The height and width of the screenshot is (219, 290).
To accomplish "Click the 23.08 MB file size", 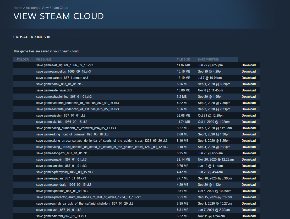I will pyautogui.click(x=183, y=116).
